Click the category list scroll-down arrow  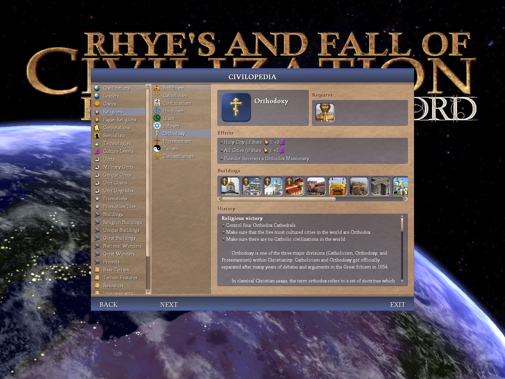pos(148,292)
